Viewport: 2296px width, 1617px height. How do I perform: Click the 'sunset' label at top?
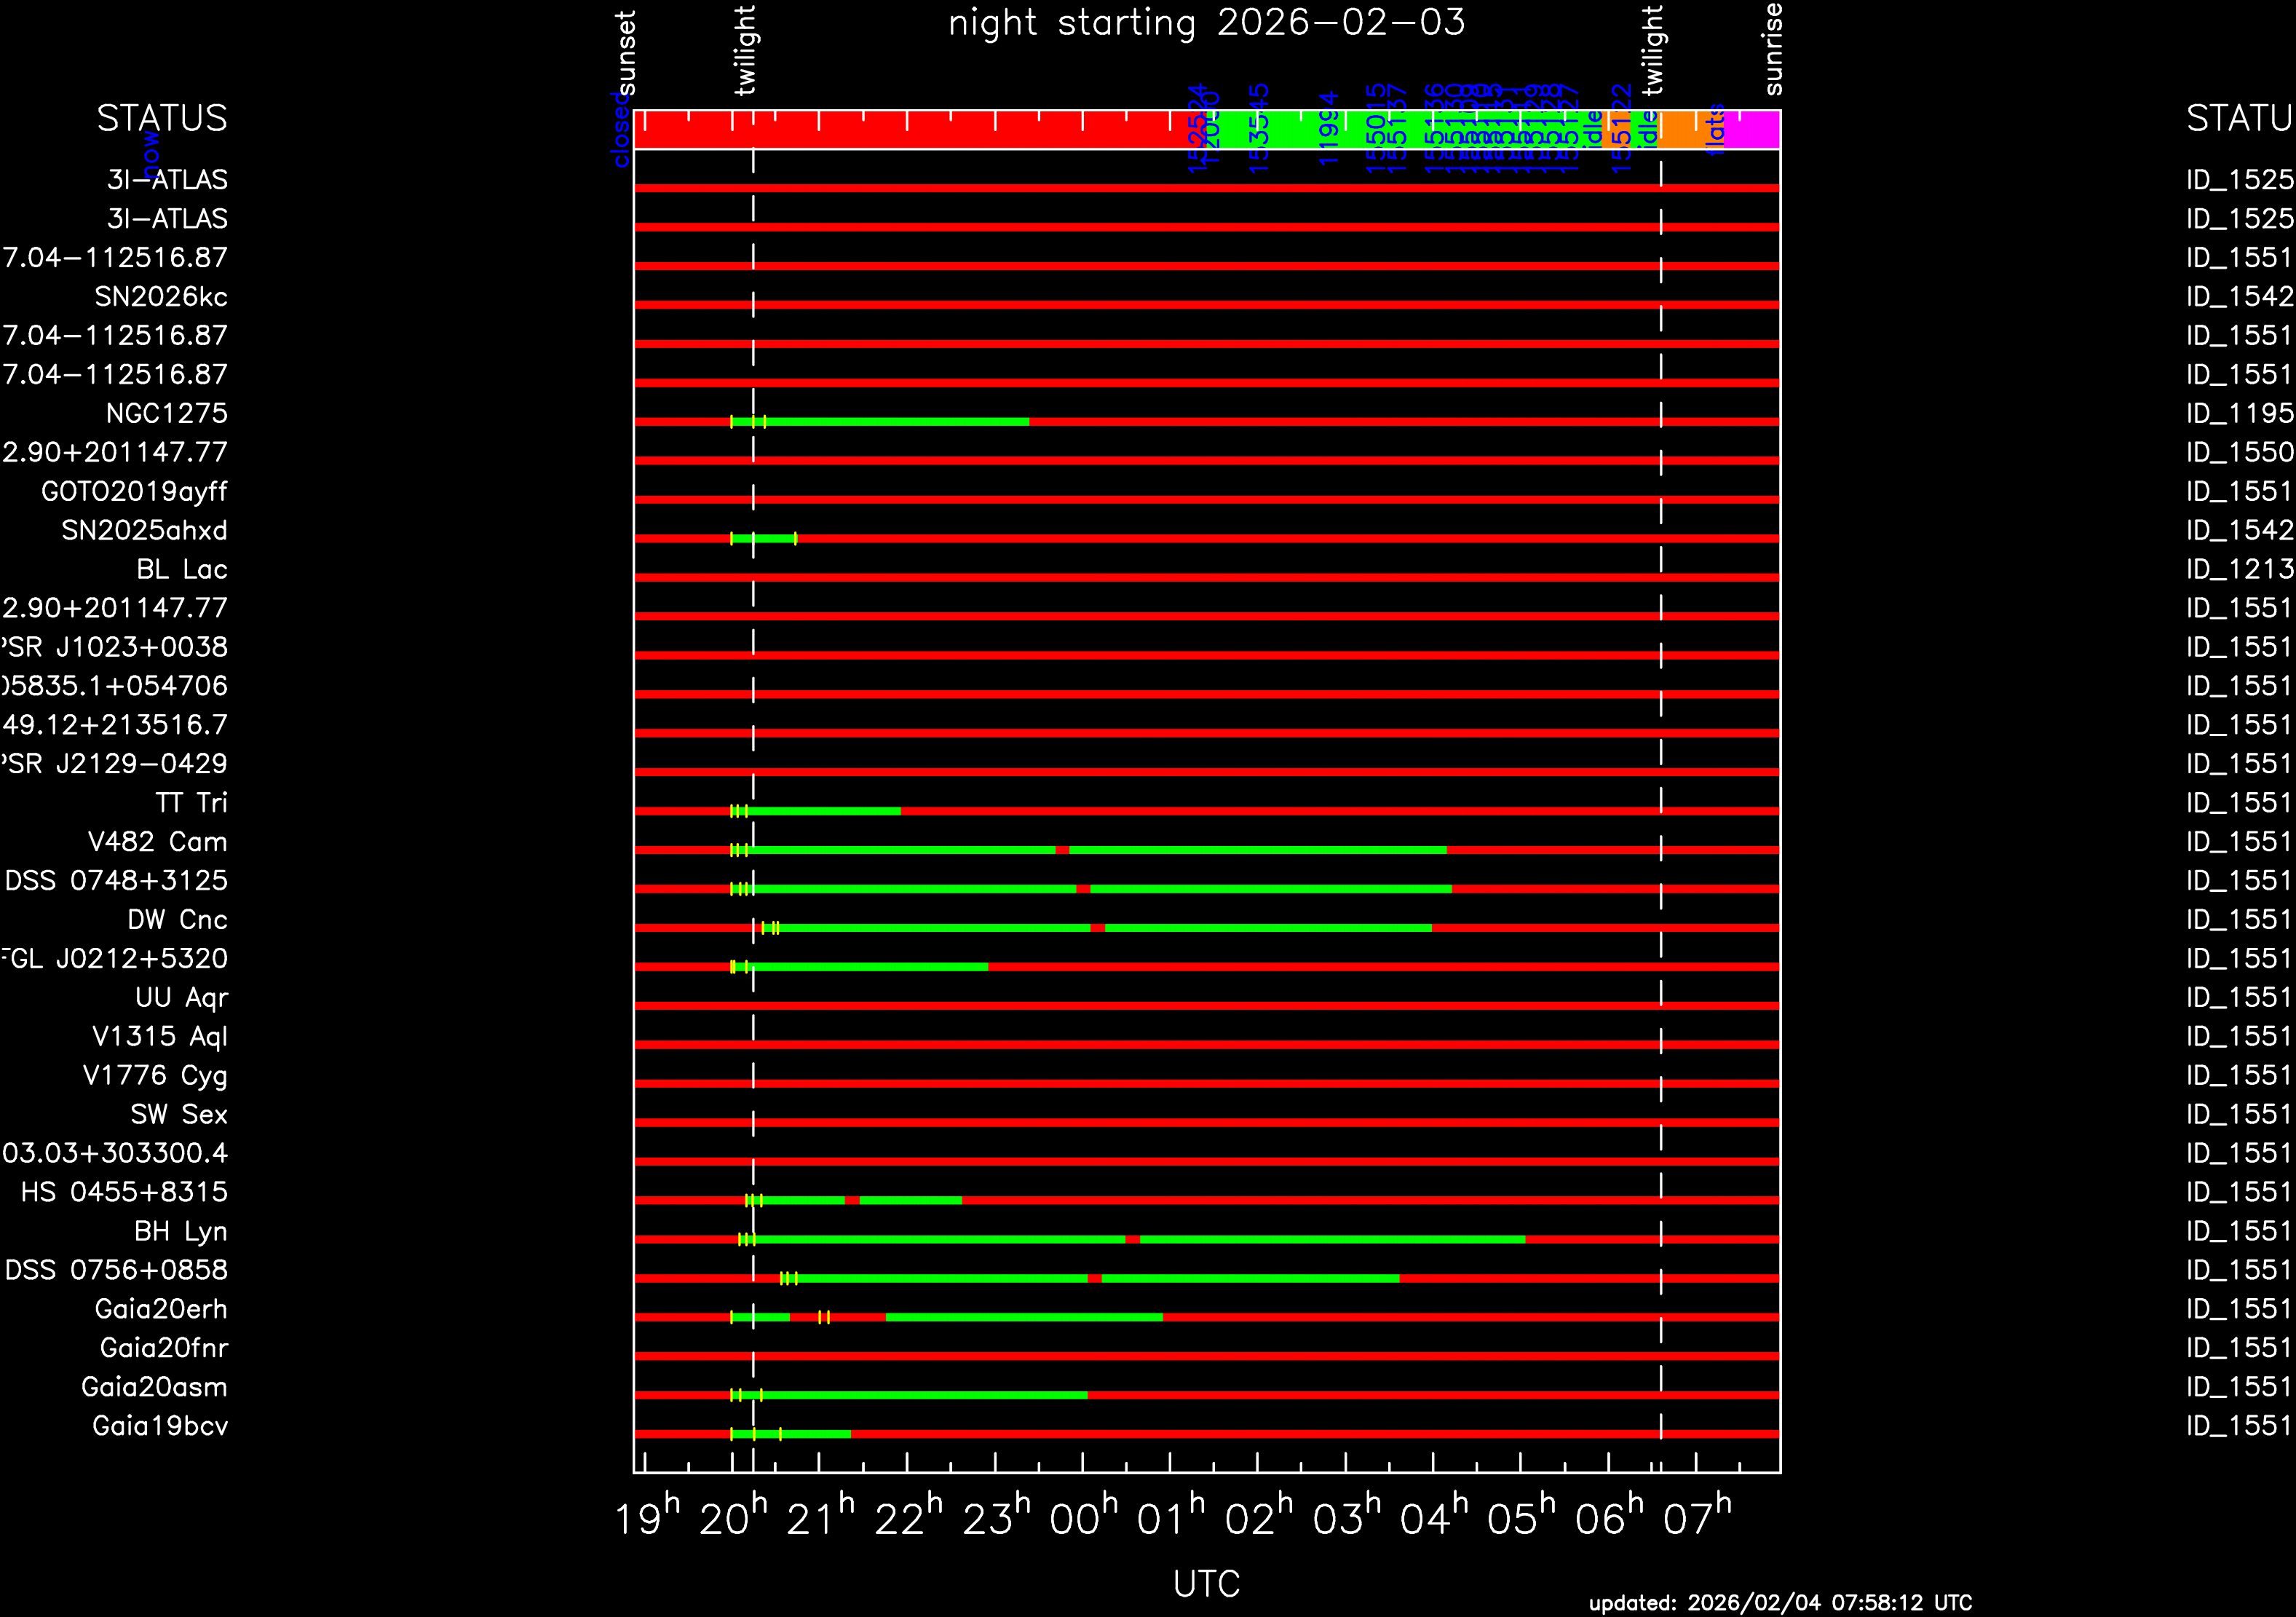(x=625, y=52)
